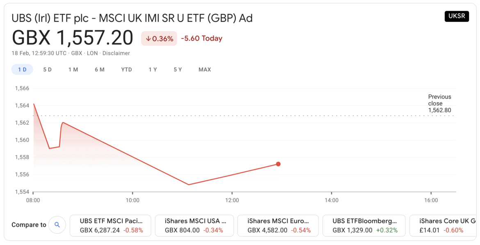This screenshot has height=245, width=480.
Task: View the 5 Y price history
Action: (178, 69)
